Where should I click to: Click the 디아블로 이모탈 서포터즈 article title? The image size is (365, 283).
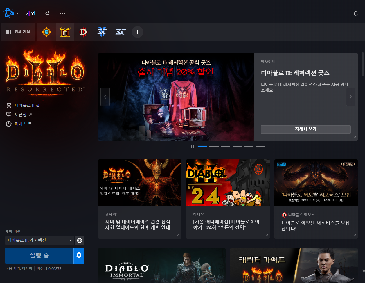(315, 226)
